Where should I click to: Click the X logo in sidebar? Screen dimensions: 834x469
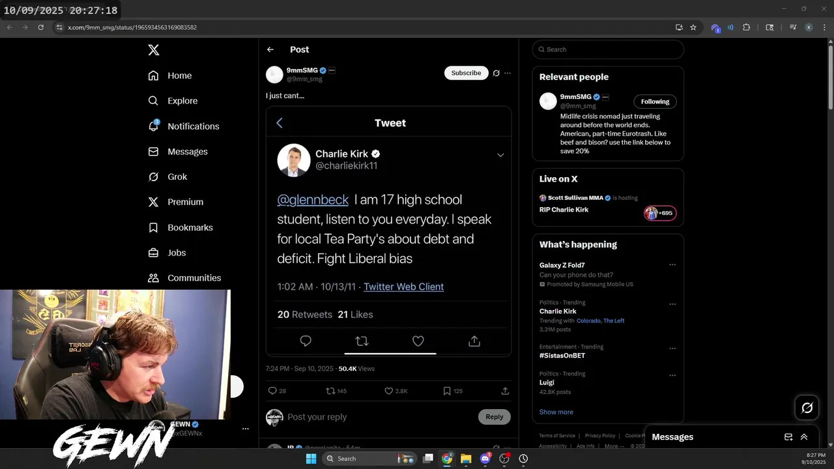point(153,50)
